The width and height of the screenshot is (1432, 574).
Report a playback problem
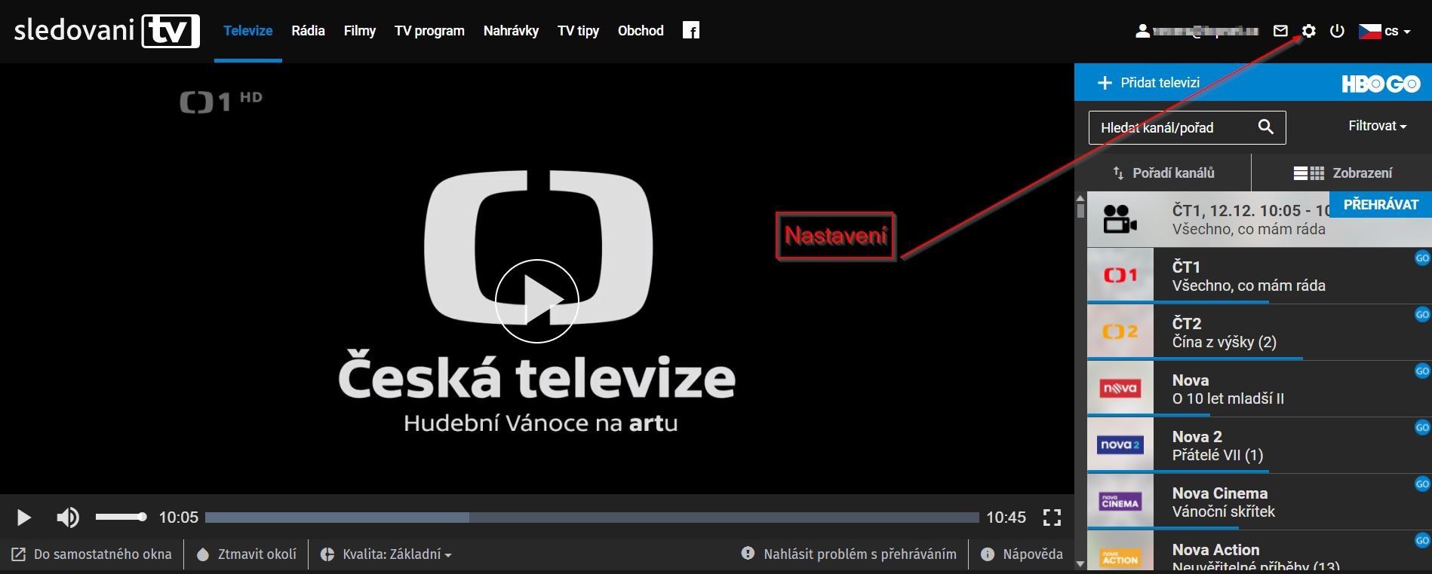(x=849, y=554)
